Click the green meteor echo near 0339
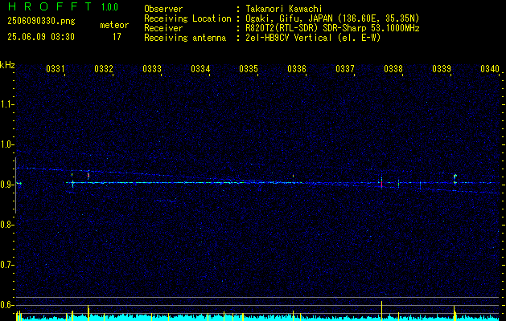506x321 pixels. click(x=455, y=179)
